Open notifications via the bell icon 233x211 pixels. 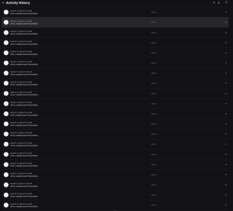pos(219,3)
